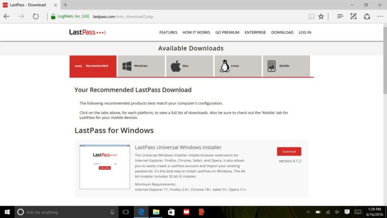Open Edge reading view icon
The height and width of the screenshot is (218, 387).
[x=311, y=16]
